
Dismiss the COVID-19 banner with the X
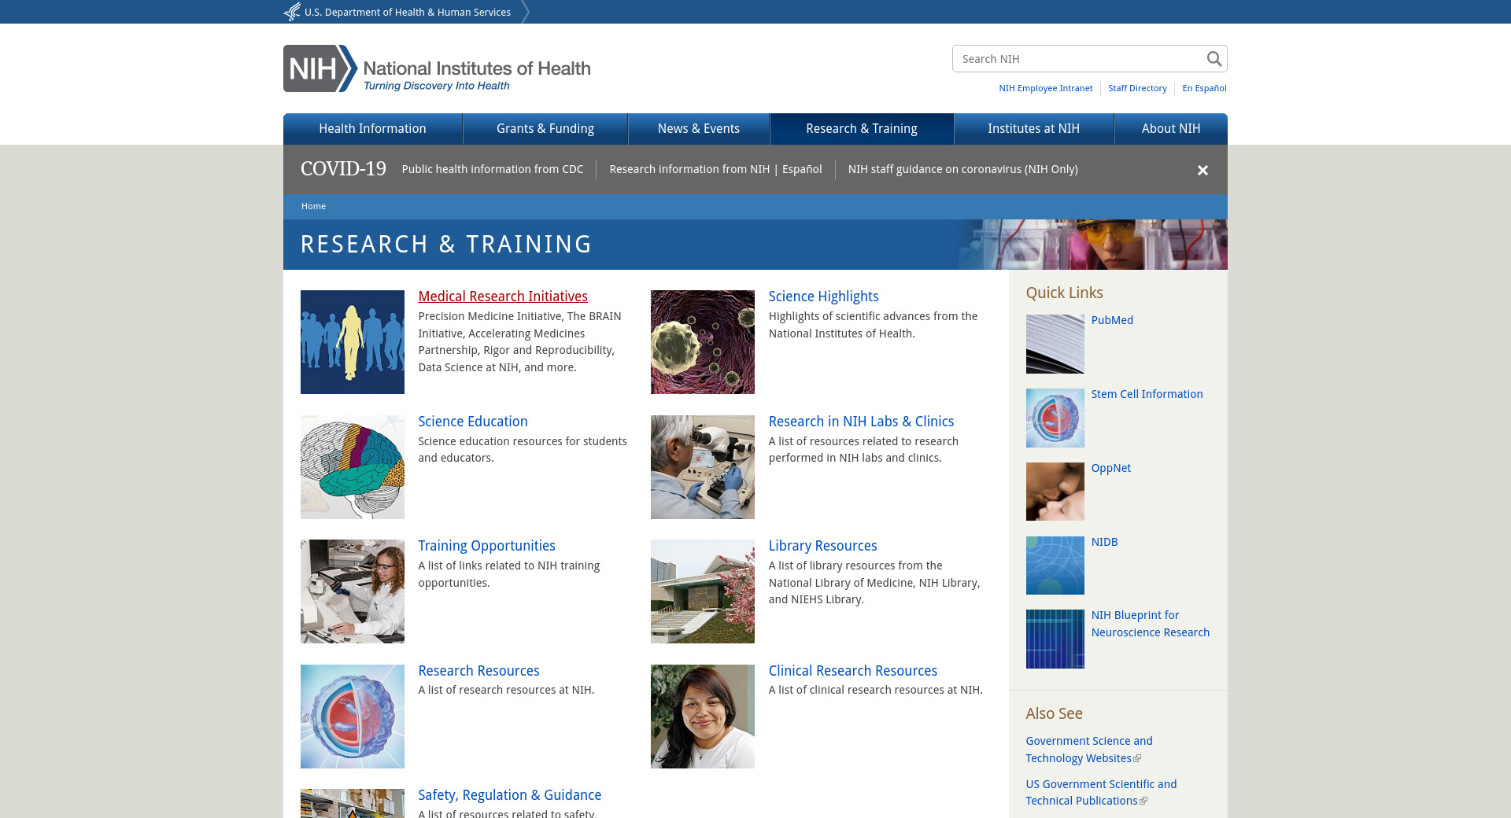pos(1203,170)
